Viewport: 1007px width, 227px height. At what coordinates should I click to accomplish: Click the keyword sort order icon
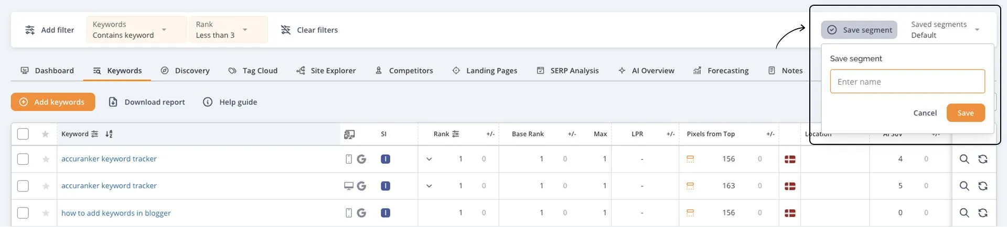click(109, 134)
